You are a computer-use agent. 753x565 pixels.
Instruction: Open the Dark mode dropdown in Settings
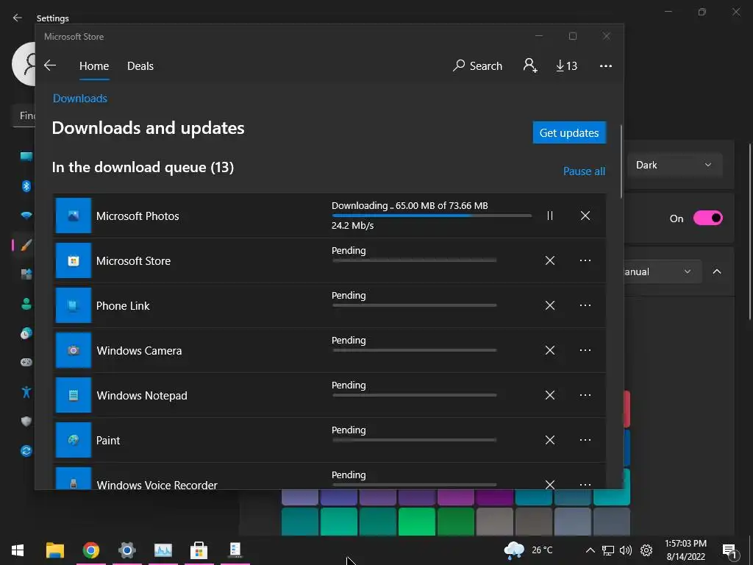(x=674, y=166)
